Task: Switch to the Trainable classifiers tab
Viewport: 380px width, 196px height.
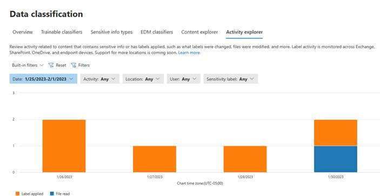Action: point(62,32)
